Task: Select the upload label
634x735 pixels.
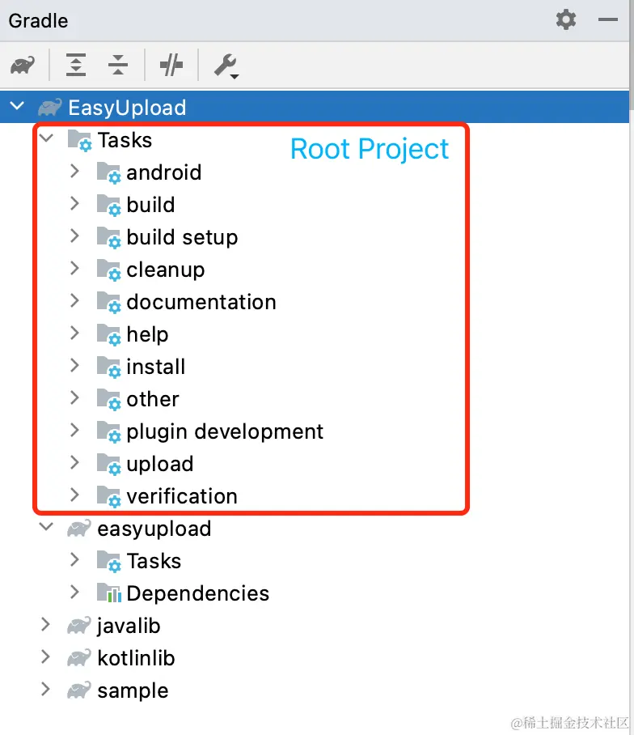Action: [159, 464]
